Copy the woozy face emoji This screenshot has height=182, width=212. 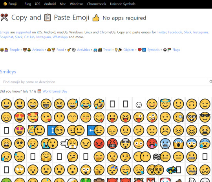205,170
